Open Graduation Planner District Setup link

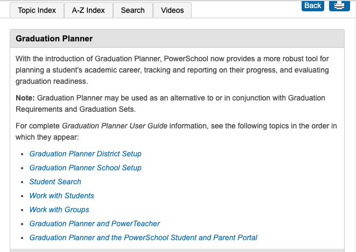click(85, 154)
